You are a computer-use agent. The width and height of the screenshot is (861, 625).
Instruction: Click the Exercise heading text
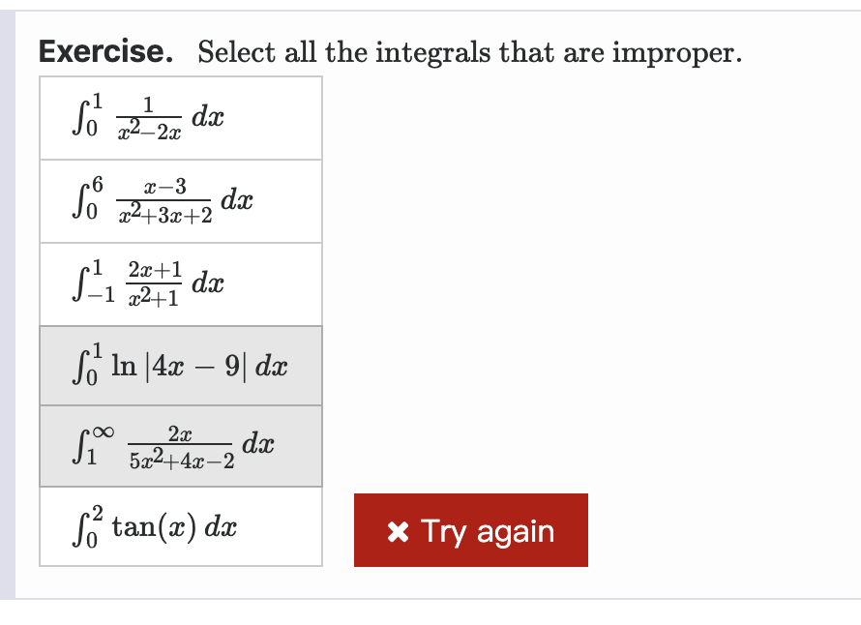click(x=106, y=51)
